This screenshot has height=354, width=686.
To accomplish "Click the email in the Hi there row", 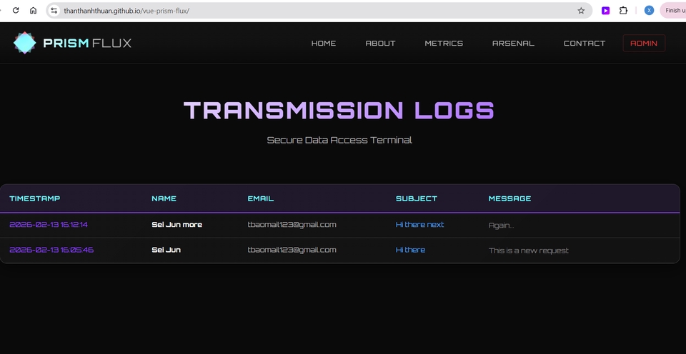I will (x=292, y=250).
